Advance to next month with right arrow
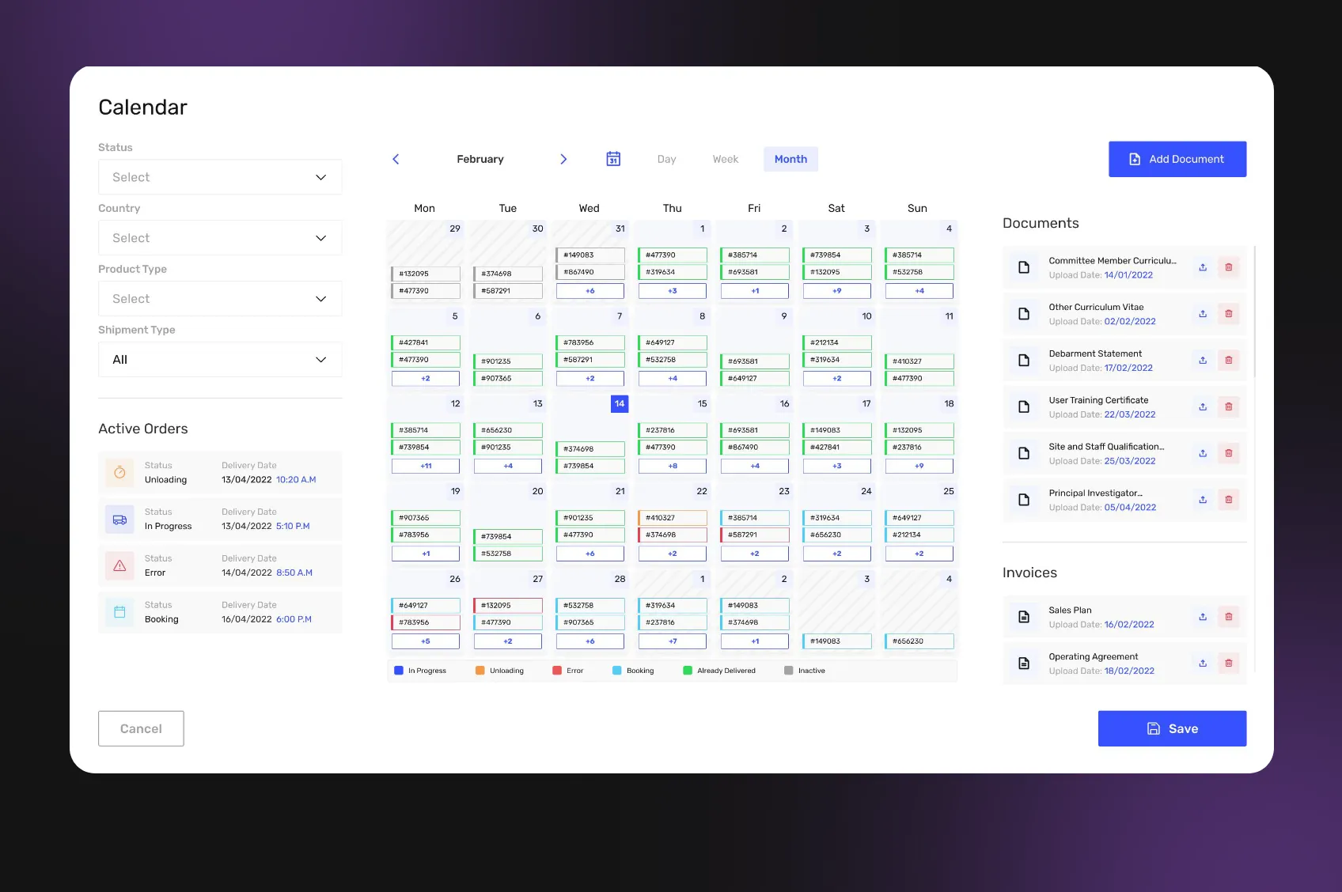Viewport: 1342px width, 892px height. 563,159
